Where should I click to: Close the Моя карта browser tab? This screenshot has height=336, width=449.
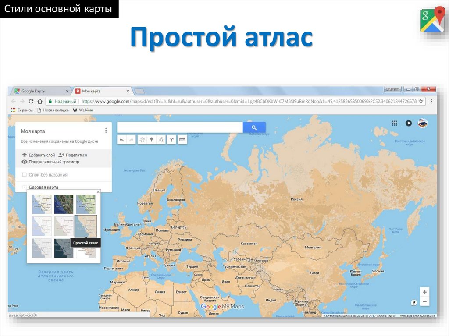pos(128,91)
